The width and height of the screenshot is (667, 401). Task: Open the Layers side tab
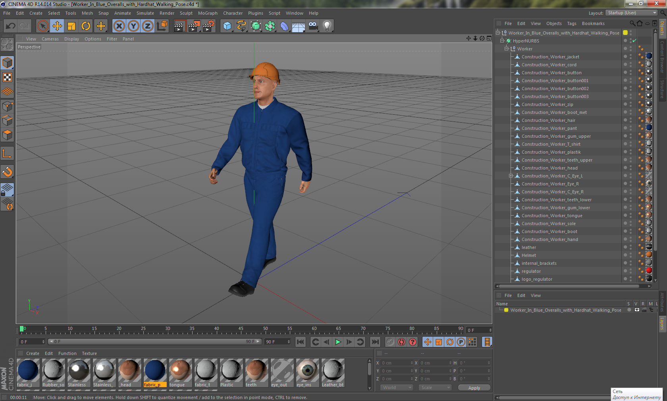tap(662, 324)
